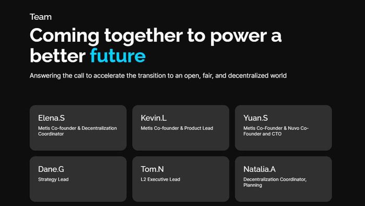Open the Elena.S team card
365x206 pixels.
coord(78,128)
